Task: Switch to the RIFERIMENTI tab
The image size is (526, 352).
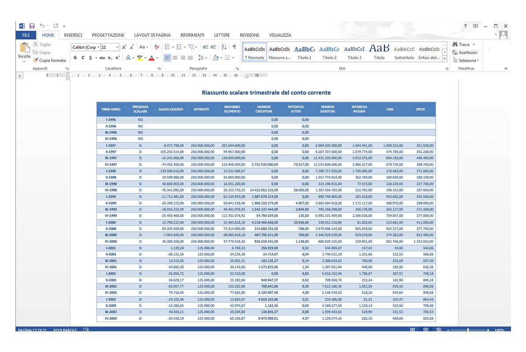Action: click(192, 35)
